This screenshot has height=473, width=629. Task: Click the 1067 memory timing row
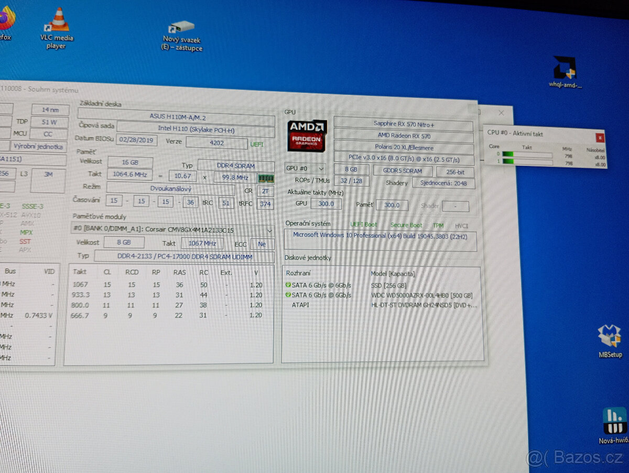168,285
